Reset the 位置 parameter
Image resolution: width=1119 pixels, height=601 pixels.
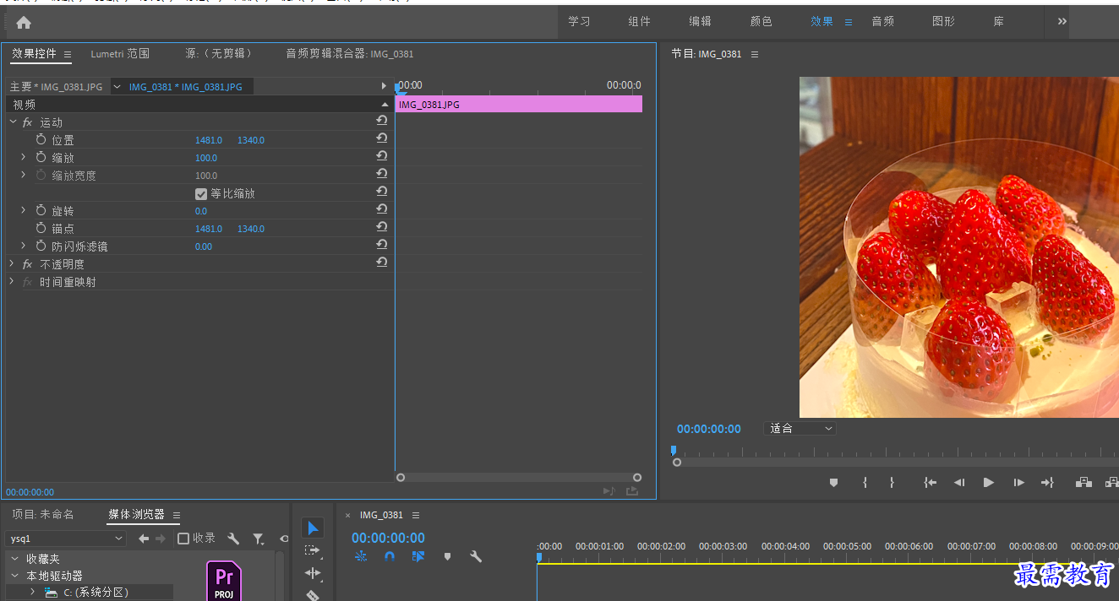point(382,138)
